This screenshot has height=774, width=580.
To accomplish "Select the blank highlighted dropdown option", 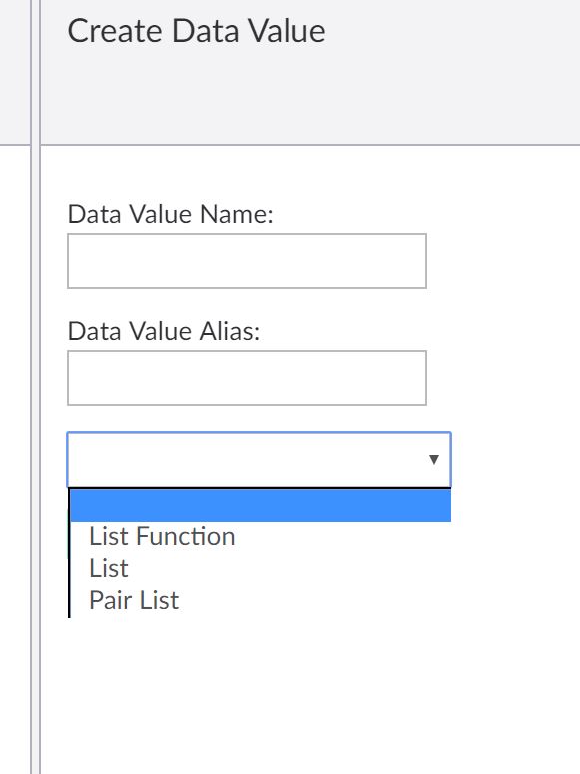I will [x=261, y=505].
